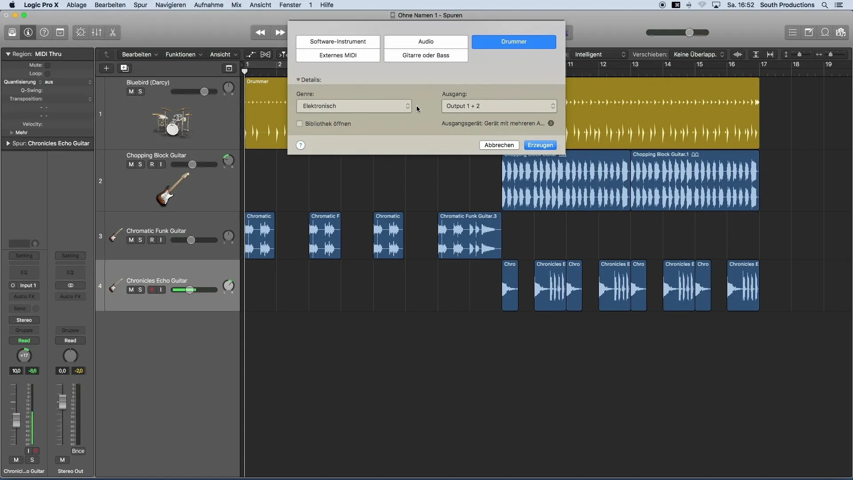Click the Fast Forward transport button
Image resolution: width=853 pixels, height=480 pixels.
(x=280, y=32)
